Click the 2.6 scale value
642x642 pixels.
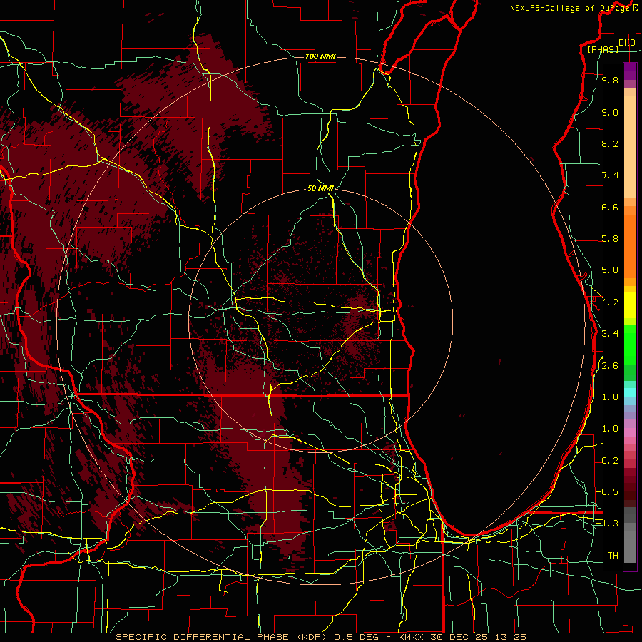[610, 366]
